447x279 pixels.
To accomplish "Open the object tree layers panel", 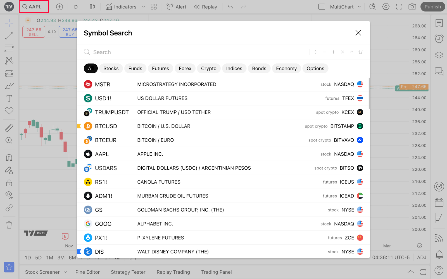I will [439, 55].
